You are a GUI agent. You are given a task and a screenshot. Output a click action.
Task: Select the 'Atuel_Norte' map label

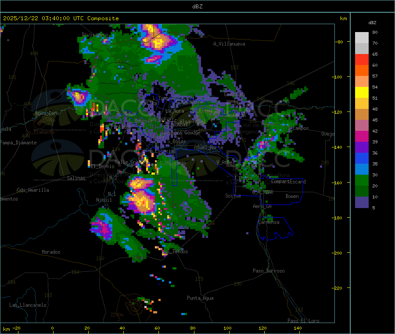[208, 147]
